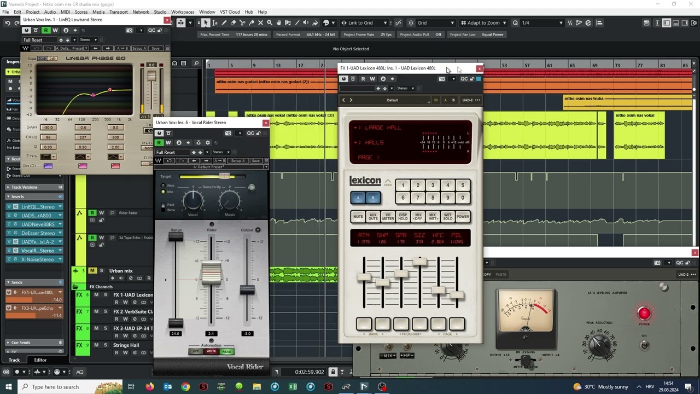
Task: Toggle the Snap icon left of Grid
Action: click(x=411, y=23)
